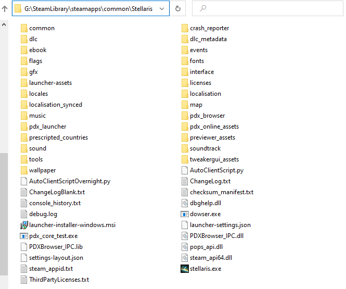This screenshot has width=346, height=289.
Task: Click the dowser.exe application icon
Action: click(x=185, y=214)
